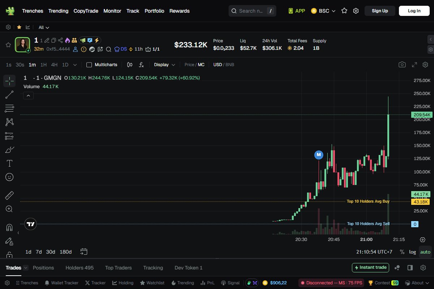The image size is (434, 289).
Task: Enable the Multicharts checkbox
Action: click(89, 65)
